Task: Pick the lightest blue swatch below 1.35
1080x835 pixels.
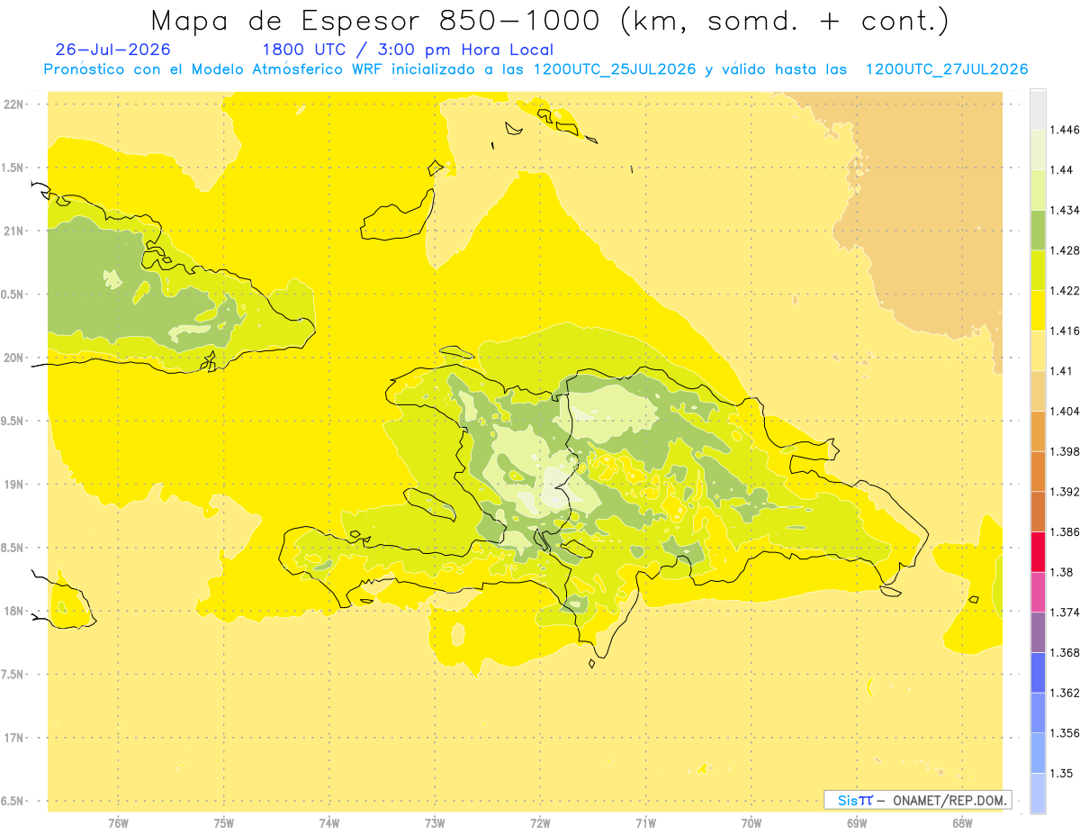Action: point(1038,793)
